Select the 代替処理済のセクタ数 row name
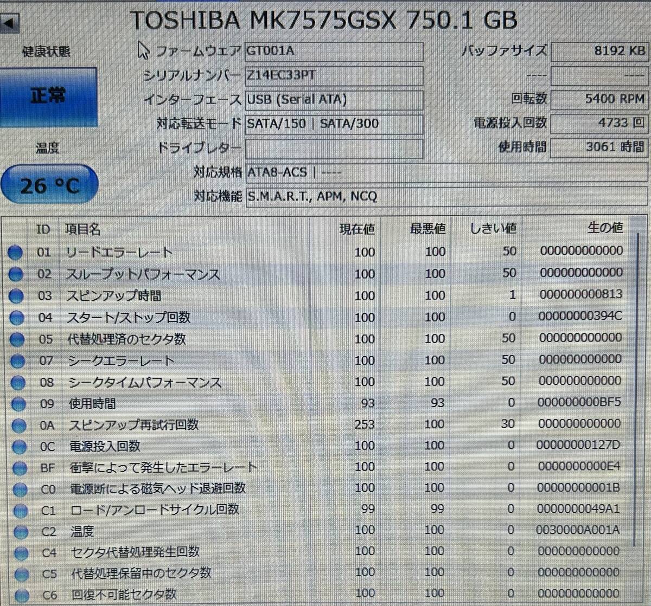The image size is (651, 606). click(x=127, y=339)
